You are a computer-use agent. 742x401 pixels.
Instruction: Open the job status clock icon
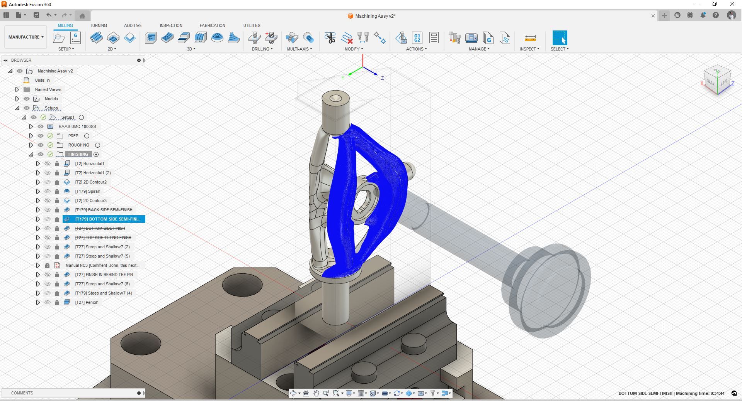pos(690,15)
